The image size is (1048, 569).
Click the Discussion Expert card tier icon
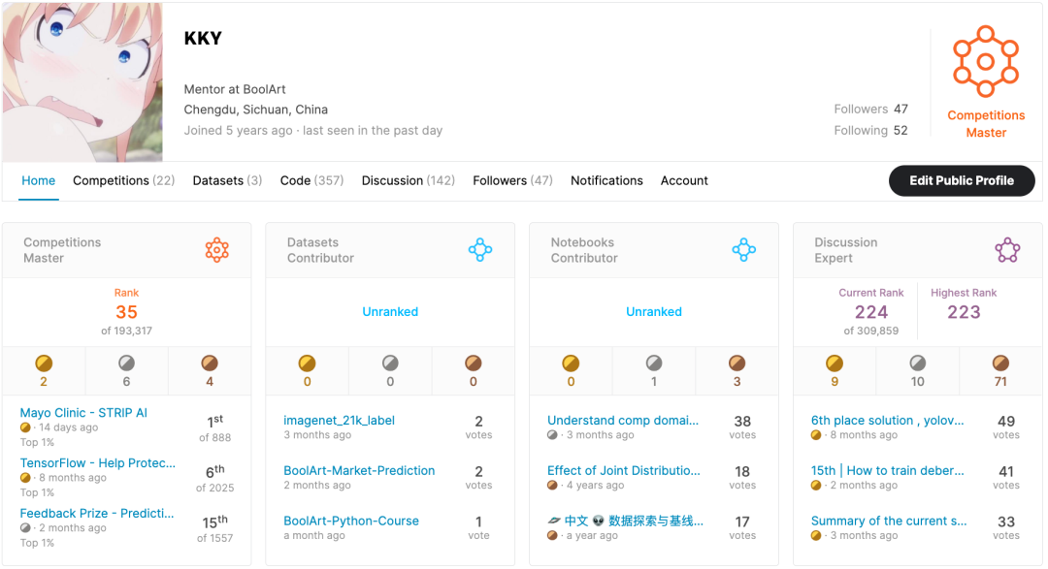1007,250
